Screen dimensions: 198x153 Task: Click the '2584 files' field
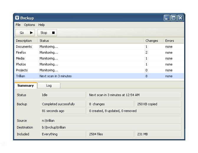111,134
